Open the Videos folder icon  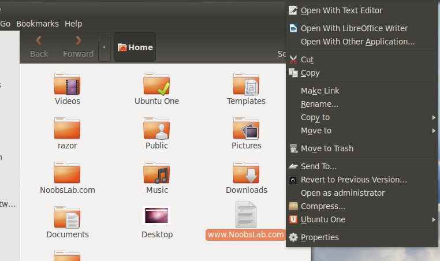(67, 84)
